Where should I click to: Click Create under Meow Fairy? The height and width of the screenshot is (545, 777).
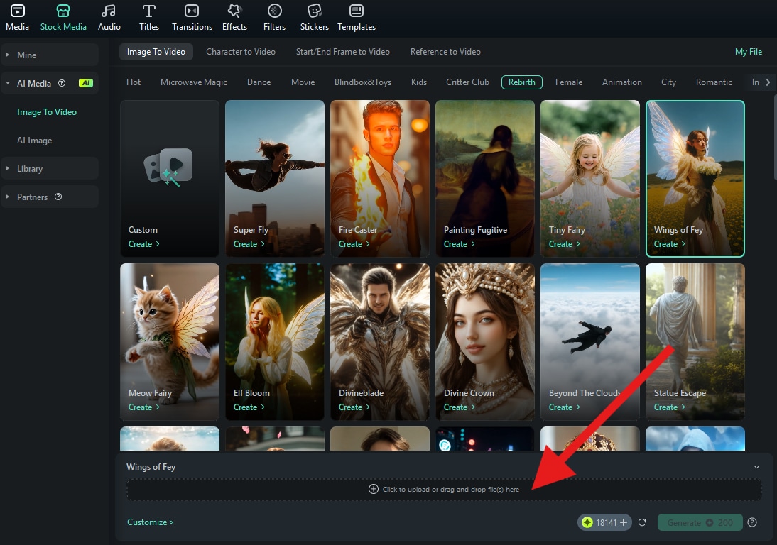(x=143, y=407)
